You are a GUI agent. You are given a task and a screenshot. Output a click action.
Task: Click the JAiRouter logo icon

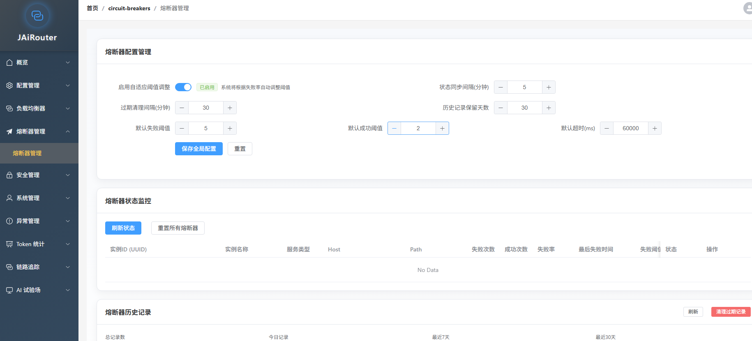pos(37,16)
